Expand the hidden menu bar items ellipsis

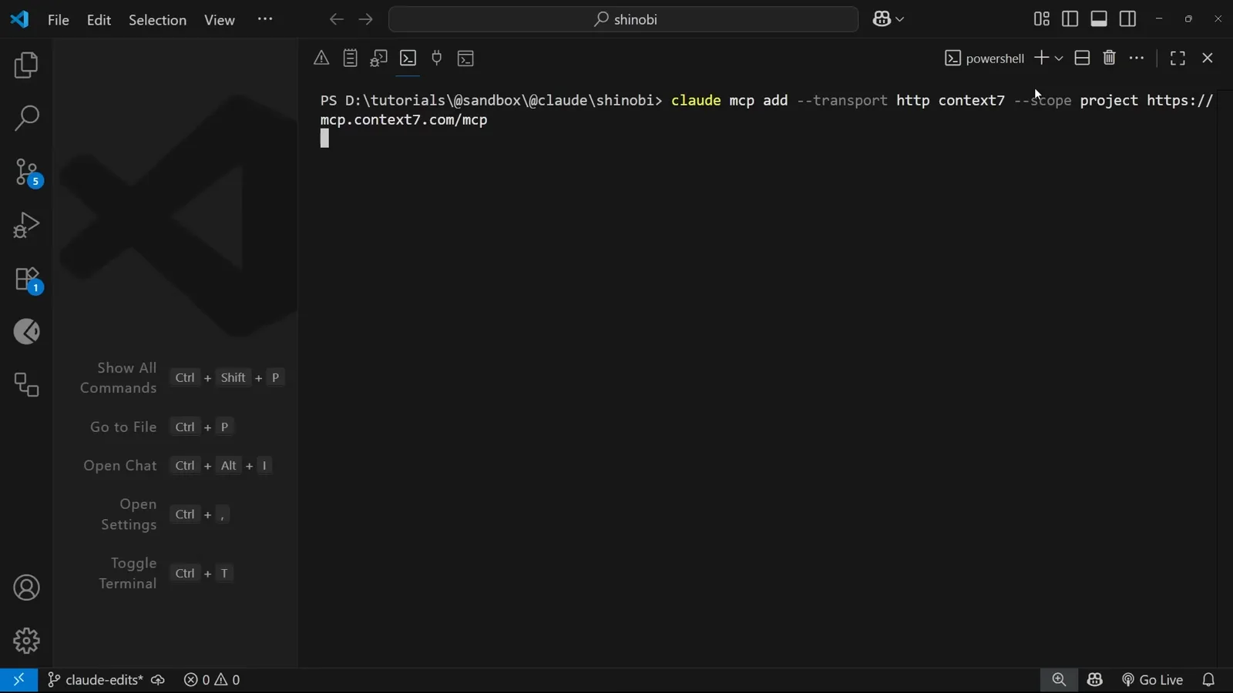coord(265,19)
